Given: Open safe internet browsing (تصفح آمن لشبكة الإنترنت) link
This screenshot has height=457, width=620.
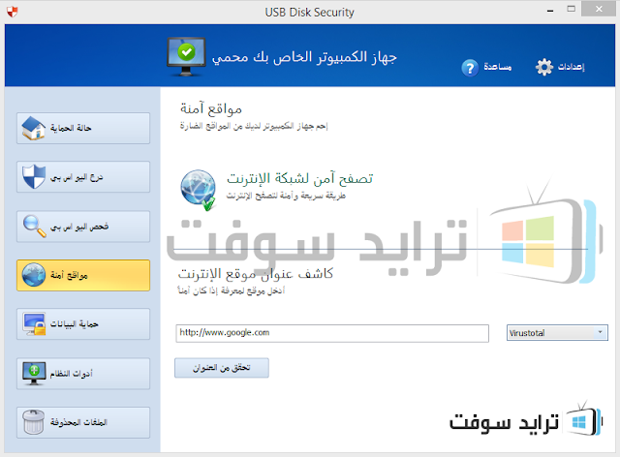Looking at the screenshot, I should pos(299,179).
